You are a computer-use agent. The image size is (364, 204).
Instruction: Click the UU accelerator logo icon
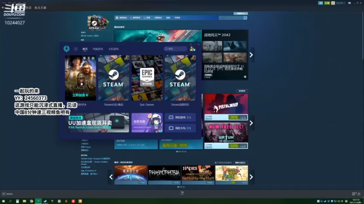pos(66,49)
